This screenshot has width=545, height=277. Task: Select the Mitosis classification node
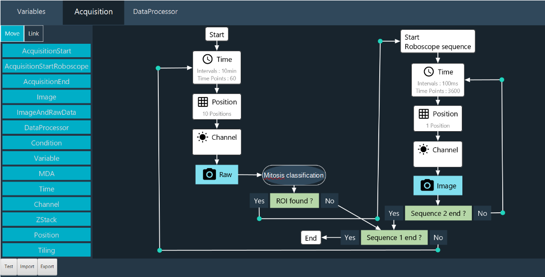(x=294, y=175)
